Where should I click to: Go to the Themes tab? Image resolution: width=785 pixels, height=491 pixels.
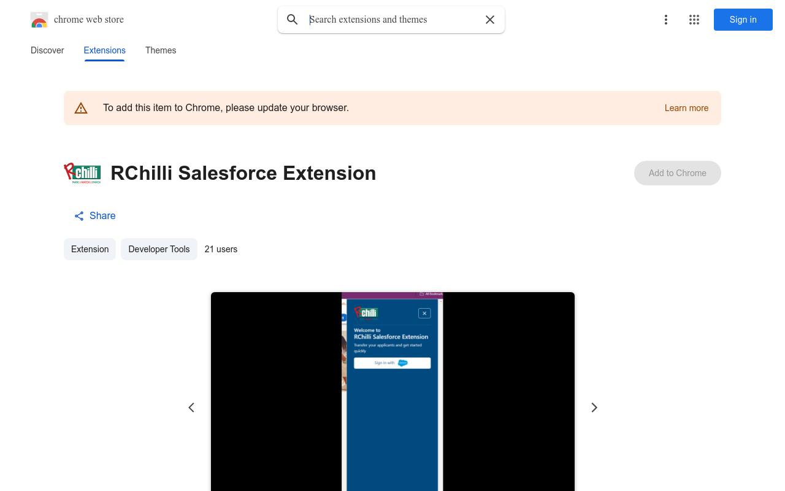(x=161, y=50)
